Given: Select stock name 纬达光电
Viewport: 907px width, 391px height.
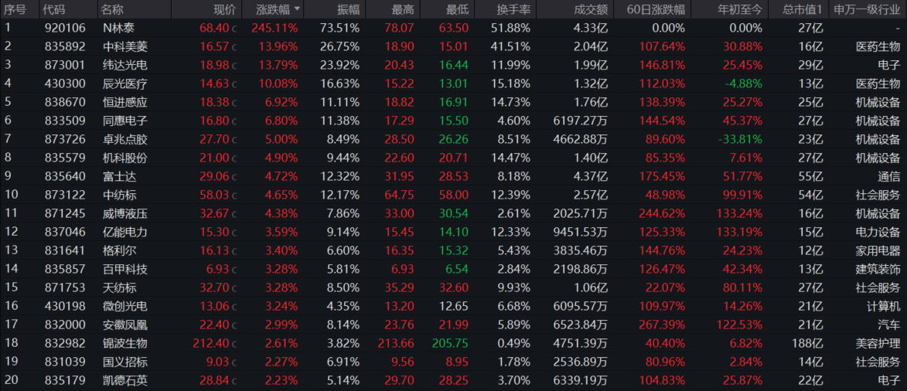Looking at the screenshot, I should [125, 65].
